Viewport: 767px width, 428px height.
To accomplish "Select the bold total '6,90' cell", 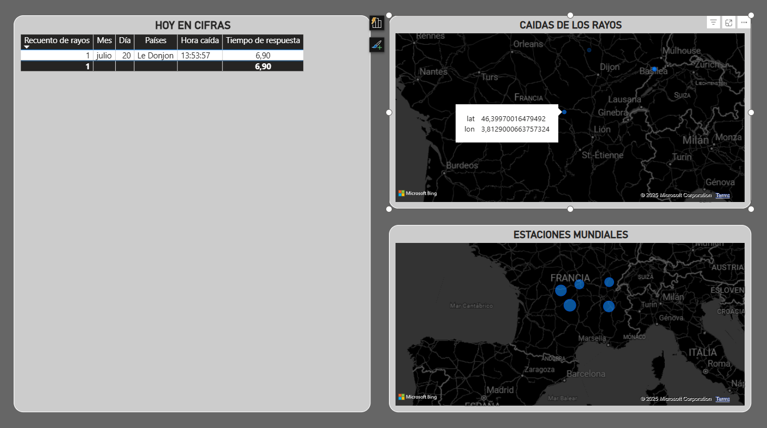I will click(x=263, y=67).
